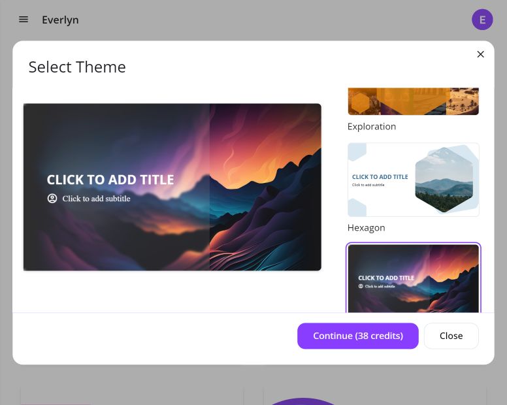Click the Exploration theme label
The width and height of the screenshot is (507, 405).
(x=372, y=126)
